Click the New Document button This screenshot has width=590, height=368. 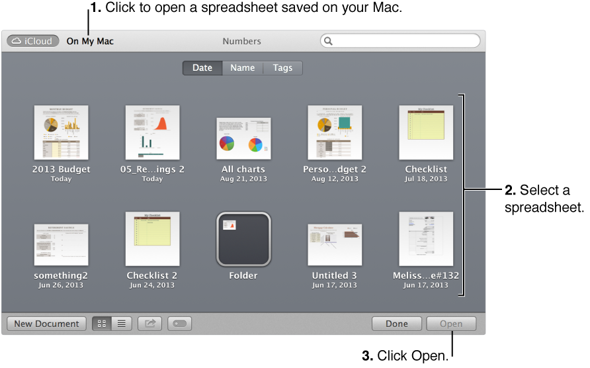[x=47, y=324]
